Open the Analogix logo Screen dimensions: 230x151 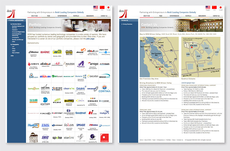point(69,64)
